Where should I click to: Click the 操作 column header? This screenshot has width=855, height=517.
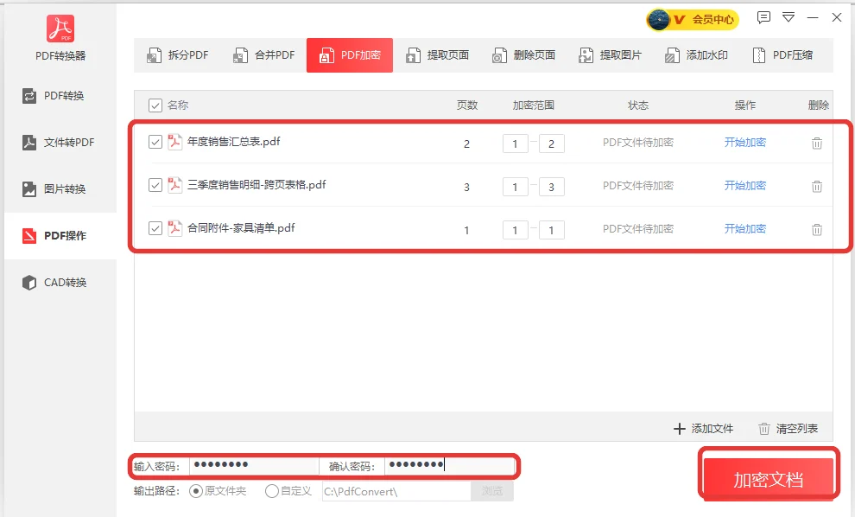click(x=744, y=105)
